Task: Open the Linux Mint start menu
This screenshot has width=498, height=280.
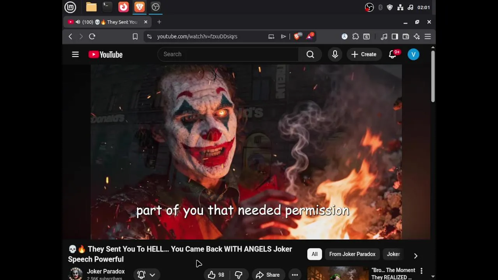Action: [x=70, y=7]
